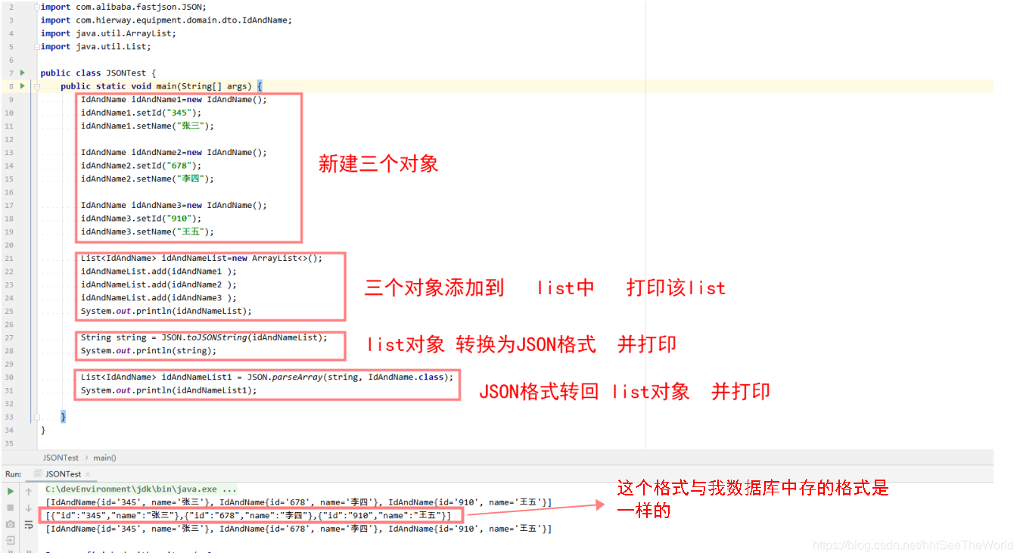
Task: Click main method closing fold marker
Action: pos(36,417)
